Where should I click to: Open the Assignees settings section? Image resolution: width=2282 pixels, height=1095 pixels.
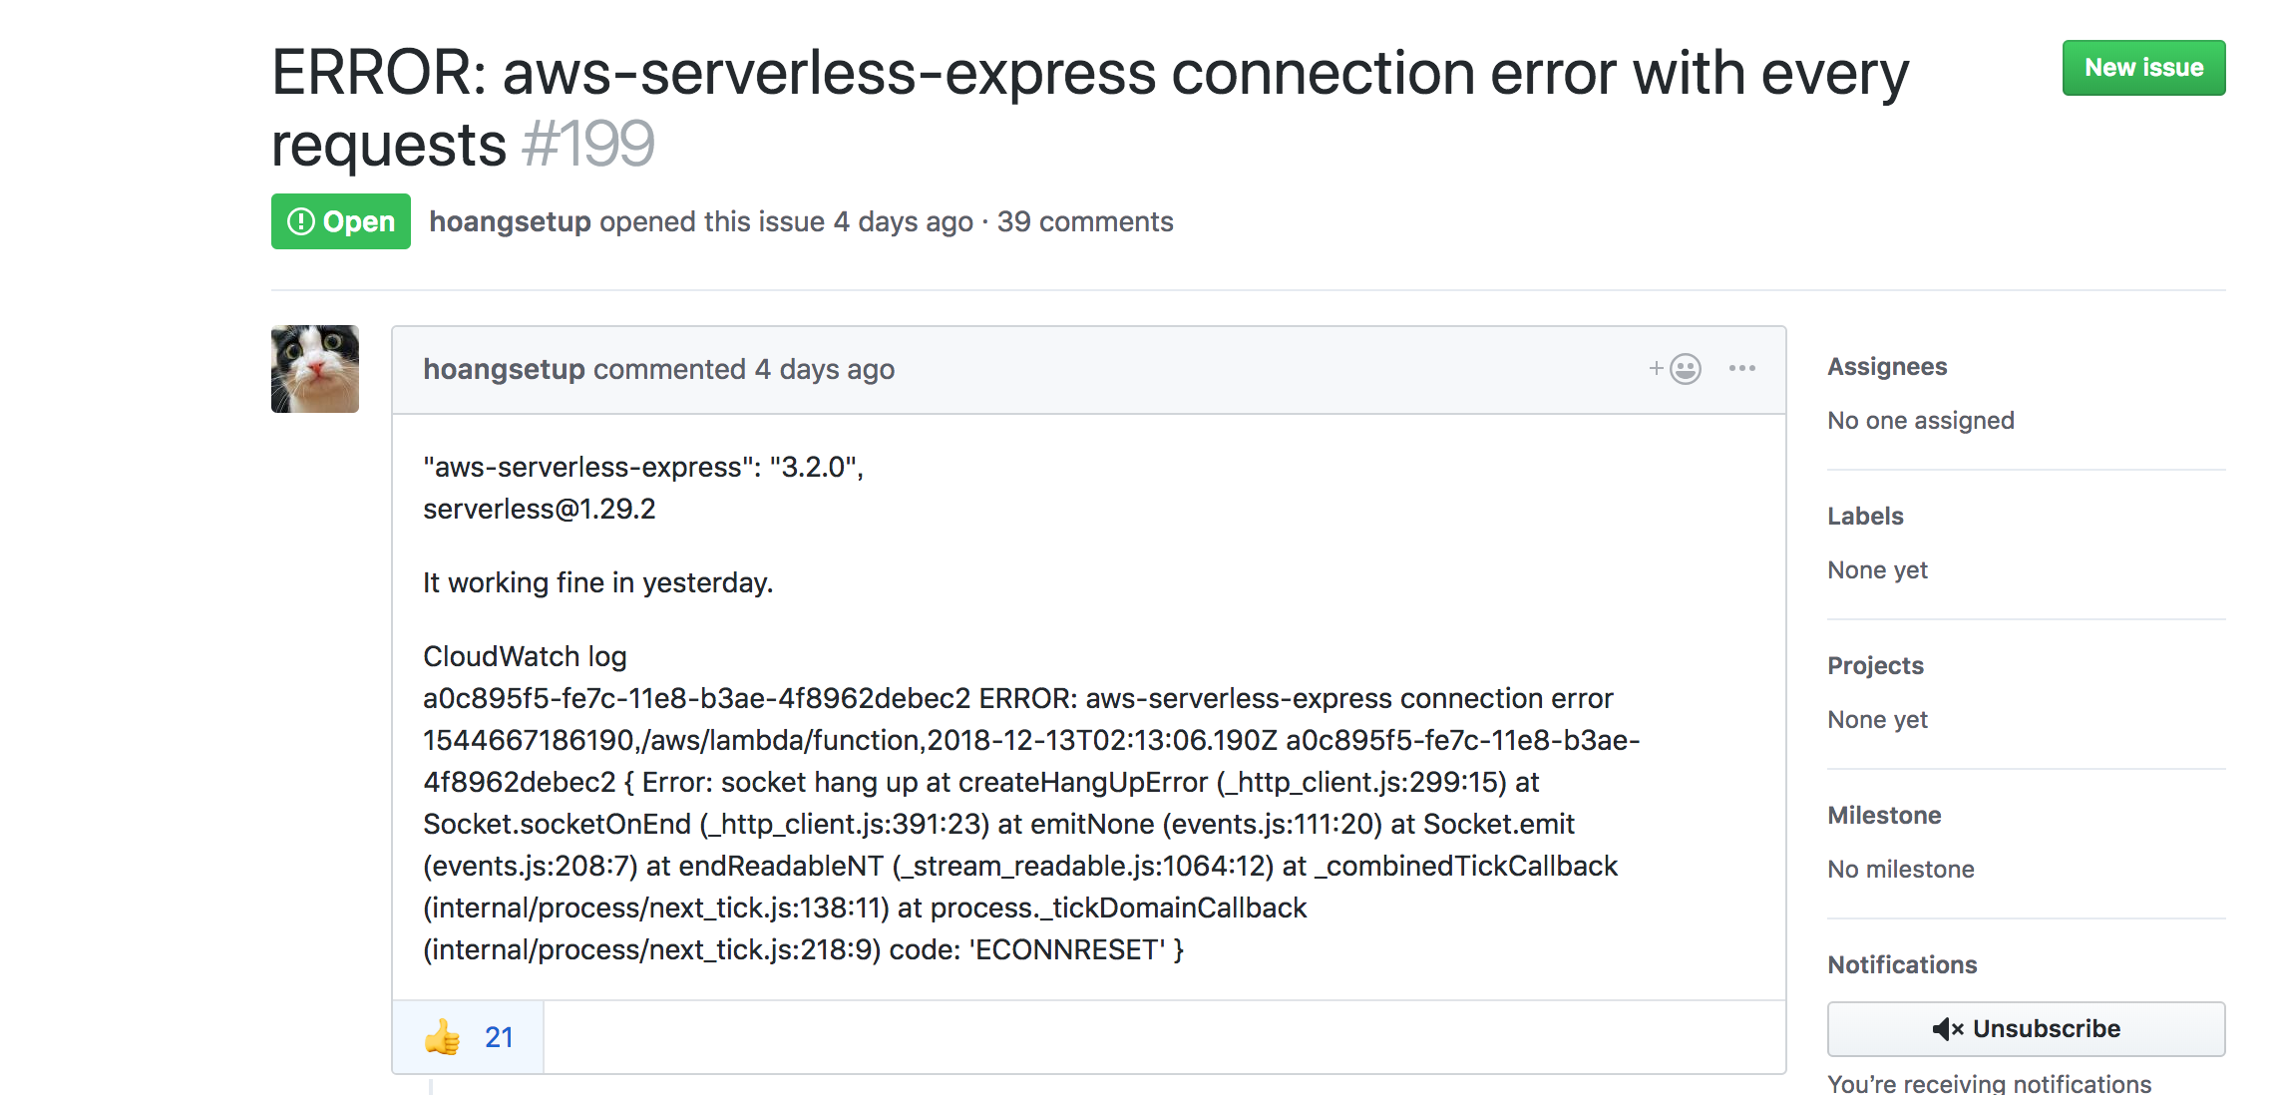pyautogui.click(x=1887, y=366)
